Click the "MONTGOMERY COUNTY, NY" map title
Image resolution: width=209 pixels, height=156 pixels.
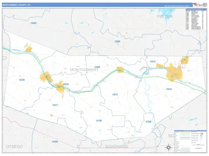click(x=17, y=5)
